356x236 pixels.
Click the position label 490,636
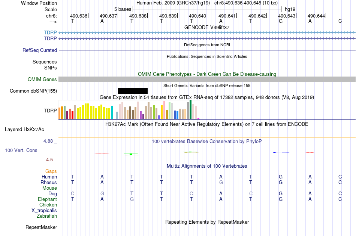(x=79, y=16)
